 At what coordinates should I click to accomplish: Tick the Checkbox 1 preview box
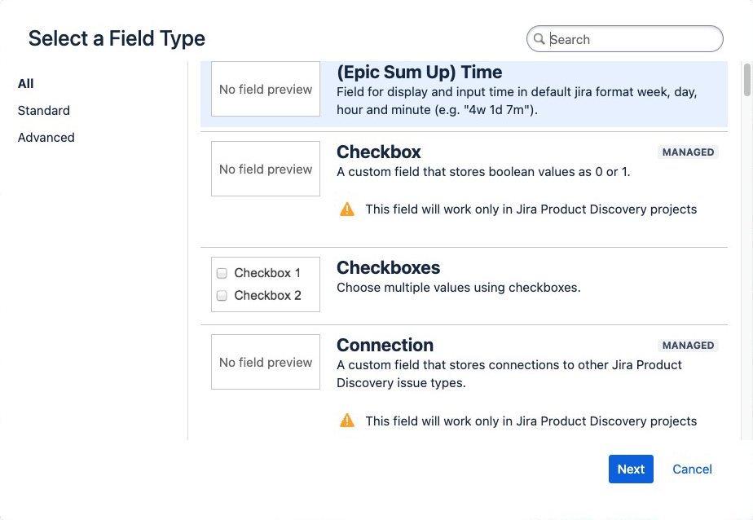pyautogui.click(x=222, y=274)
